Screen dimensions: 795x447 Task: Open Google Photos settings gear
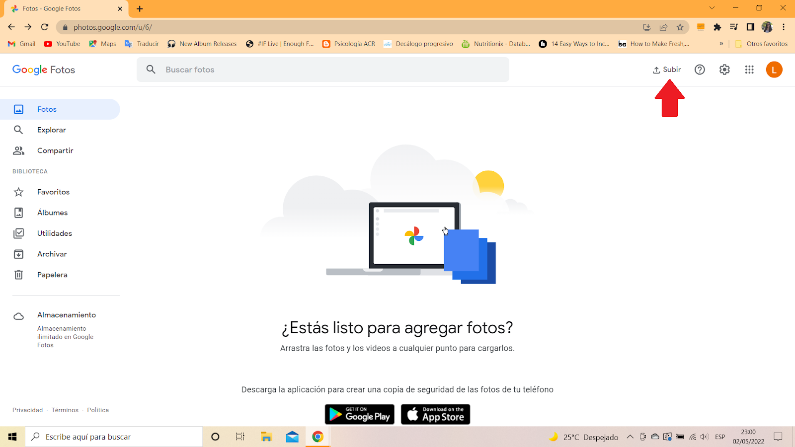point(724,70)
